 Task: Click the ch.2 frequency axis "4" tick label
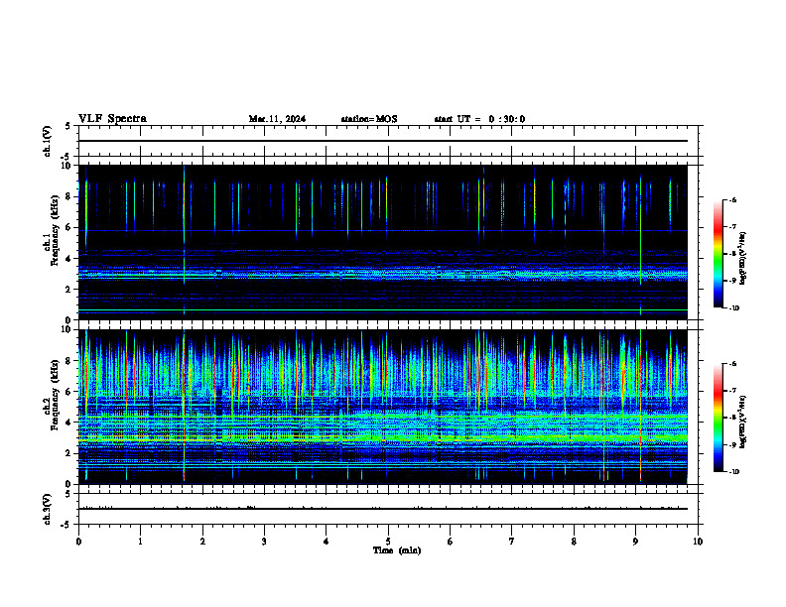[69, 423]
